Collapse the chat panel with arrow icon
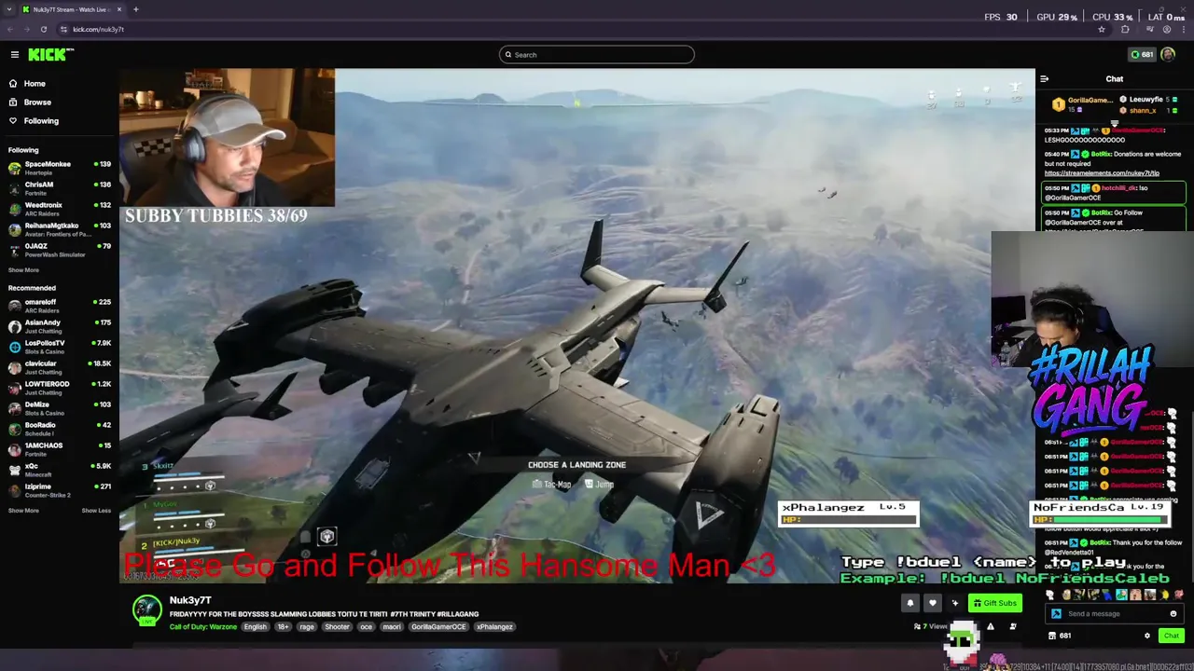Viewport: 1194px width, 671px height. (x=1045, y=79)
